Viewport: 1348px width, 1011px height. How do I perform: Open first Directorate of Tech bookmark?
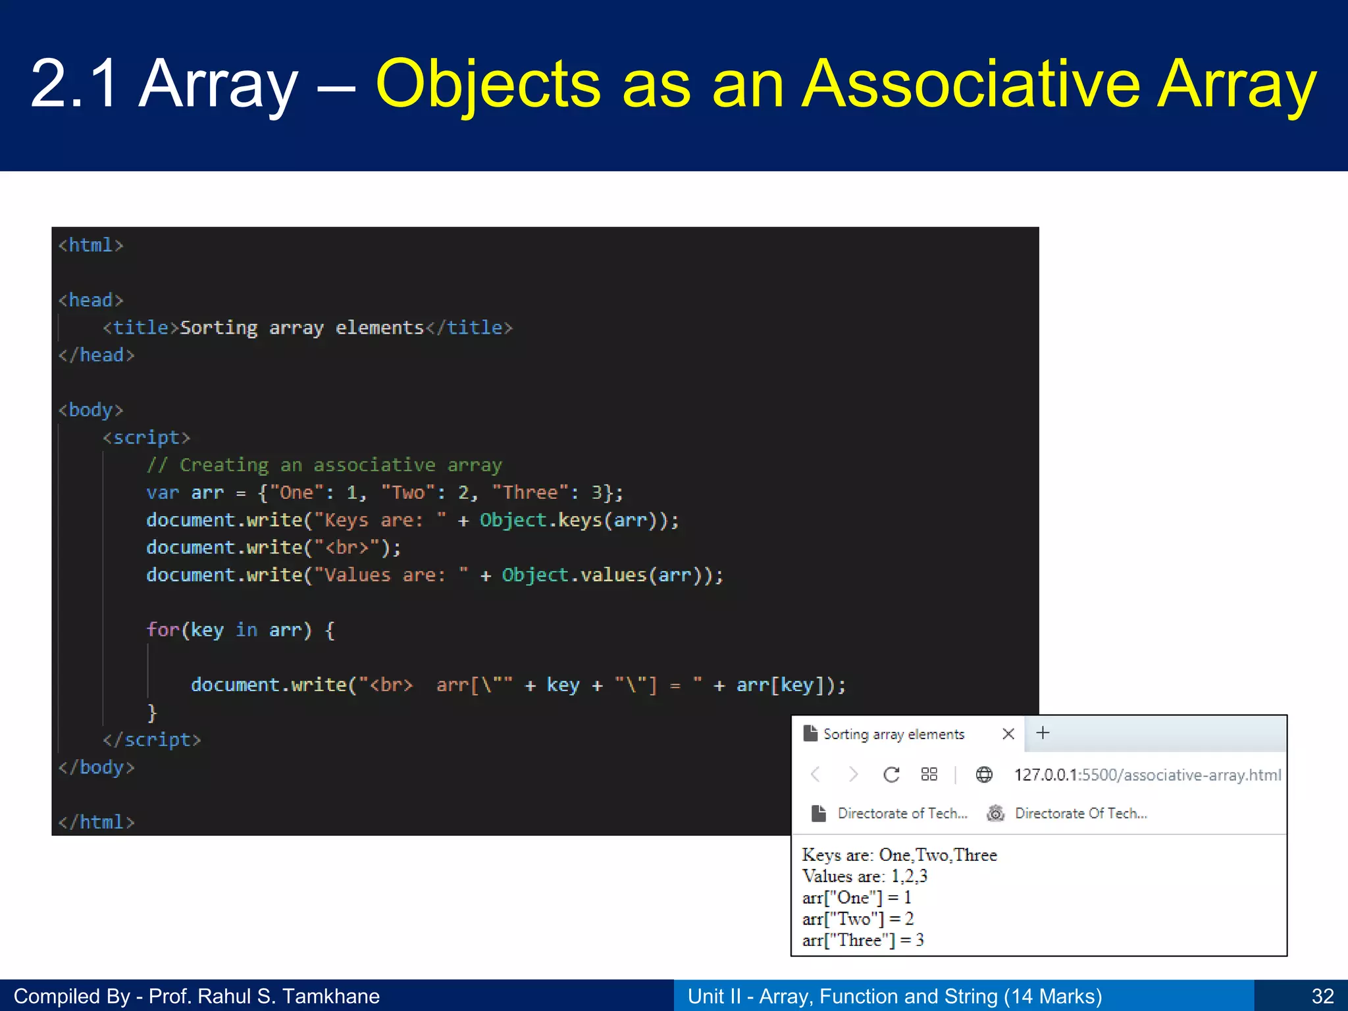click(889, 814)
